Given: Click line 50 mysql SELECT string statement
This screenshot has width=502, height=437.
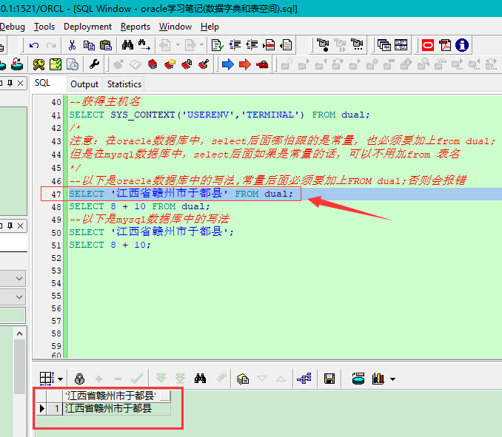Looking at the screenshot, I should click(152, 231).
